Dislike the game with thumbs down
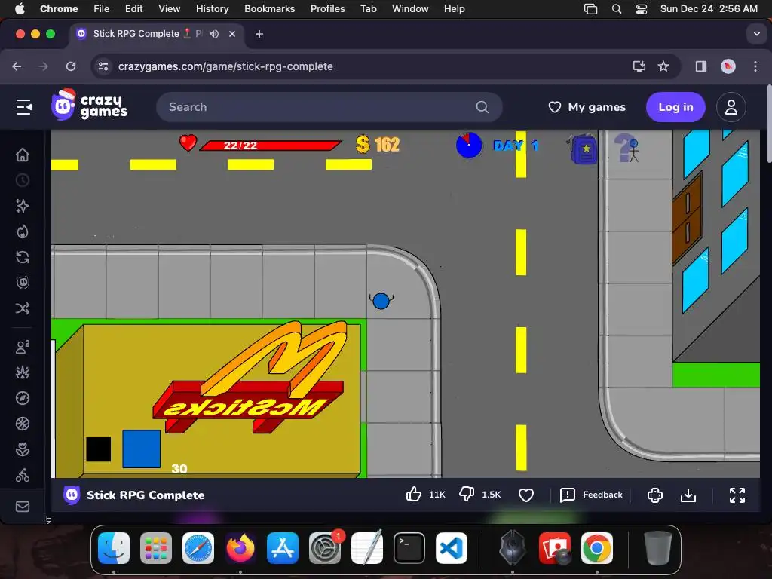772x579 pixels. point(466,495)
